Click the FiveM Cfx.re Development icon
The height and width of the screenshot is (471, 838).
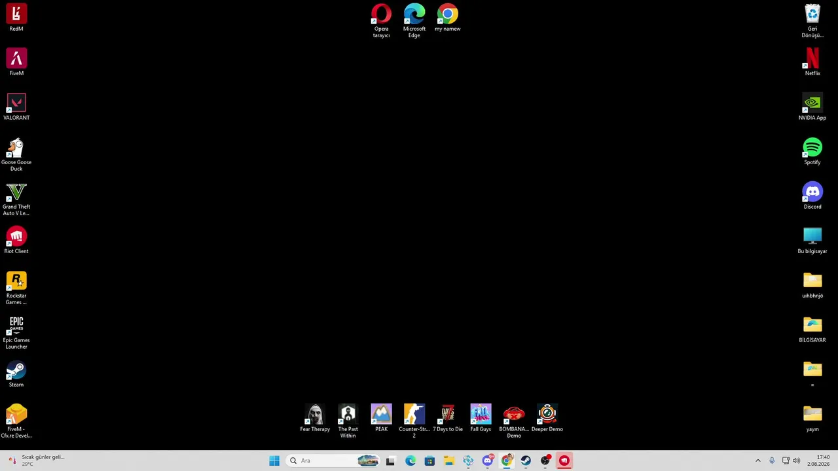(x=16, y=421)
